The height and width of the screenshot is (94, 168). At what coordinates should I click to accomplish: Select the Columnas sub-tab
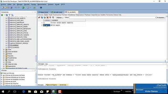click(40, 15)
